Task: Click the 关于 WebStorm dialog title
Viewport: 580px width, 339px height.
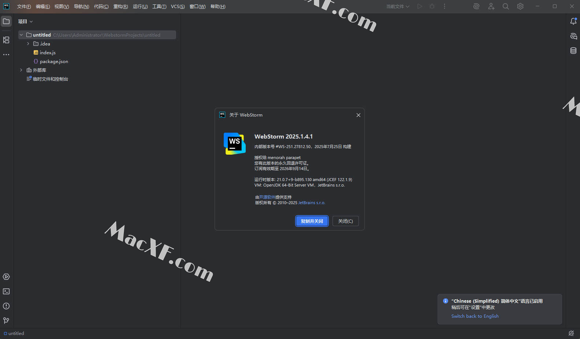Action: click(246, 115)
